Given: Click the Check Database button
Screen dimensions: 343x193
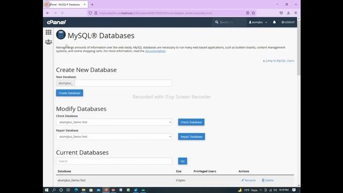Looking at the screenshot, I should tap(191, 122).
